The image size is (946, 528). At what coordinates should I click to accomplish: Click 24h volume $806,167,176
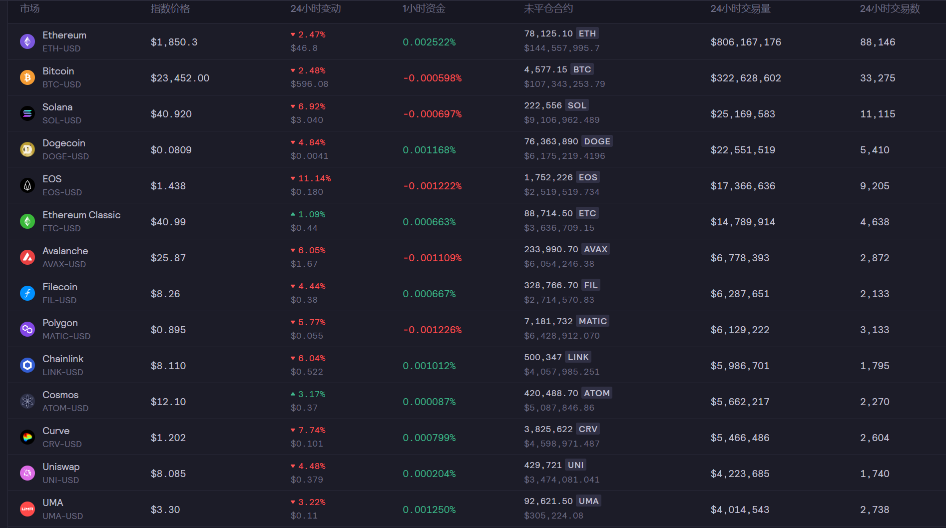pyautogui.click(x=746, y=42)
